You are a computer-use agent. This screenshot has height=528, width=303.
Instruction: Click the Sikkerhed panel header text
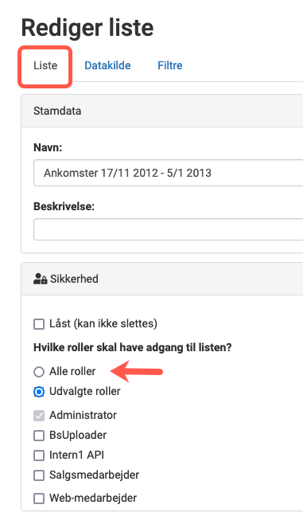click(74, 279)
